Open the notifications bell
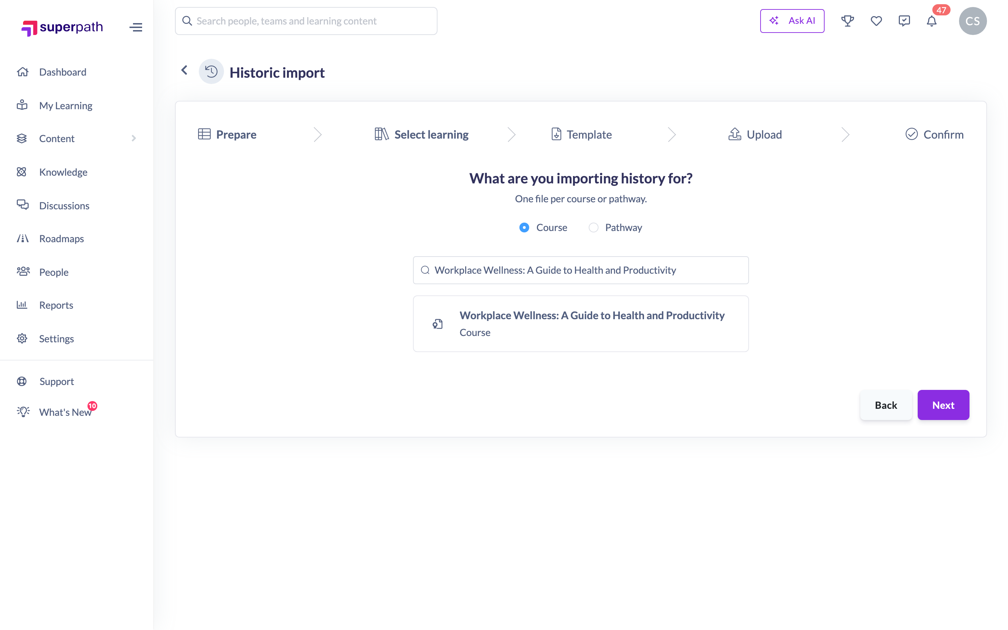Viewport: 1008px width, 630px height. tap(931, 21)
